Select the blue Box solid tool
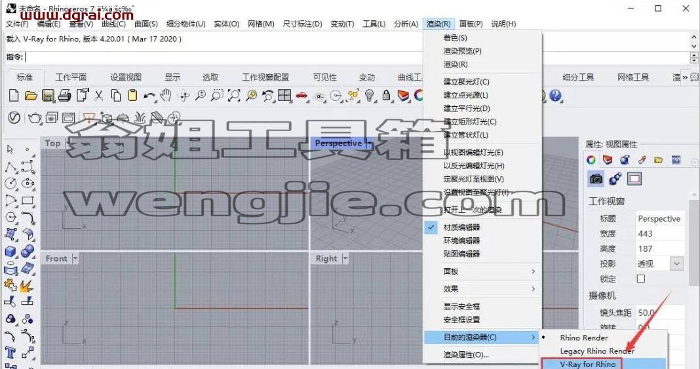Screen dimensions: 700x369 point(10,252)
